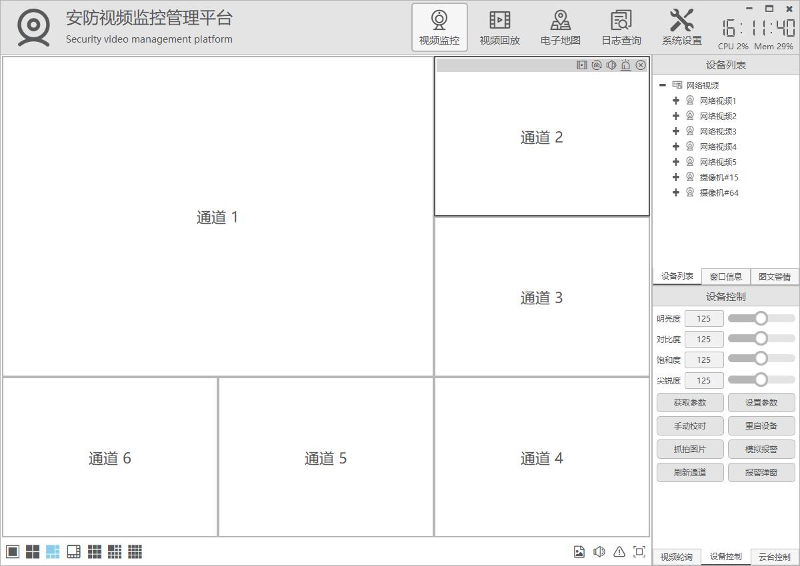The image size is (800, 566).
Task: Click the 对比度 contrast slider handle
Action: (761, 339)
